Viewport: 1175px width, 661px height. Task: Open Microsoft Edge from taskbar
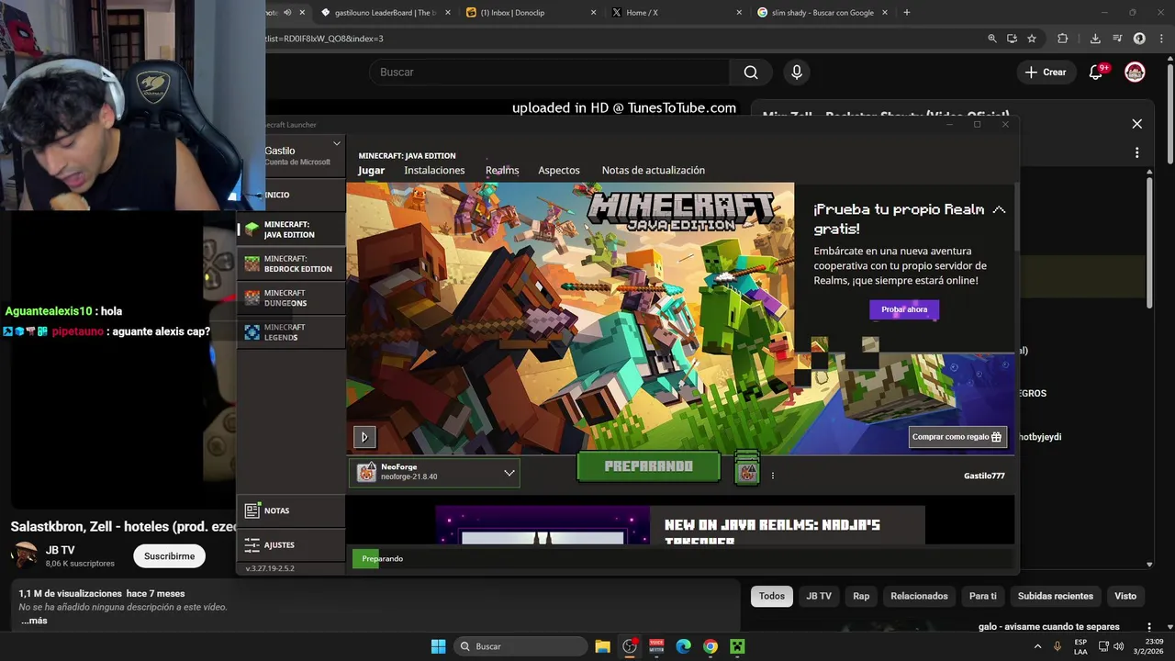pos(683,646)
